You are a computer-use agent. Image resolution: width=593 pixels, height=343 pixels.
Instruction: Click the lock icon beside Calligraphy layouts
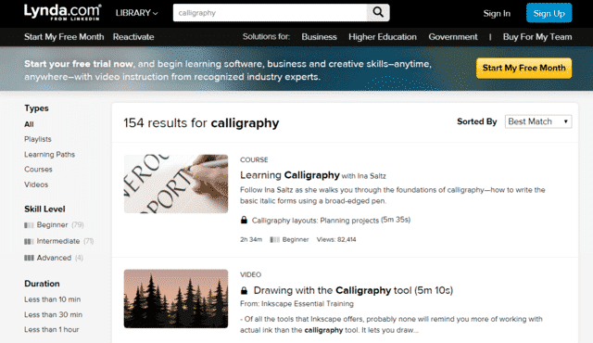(244, 220)
